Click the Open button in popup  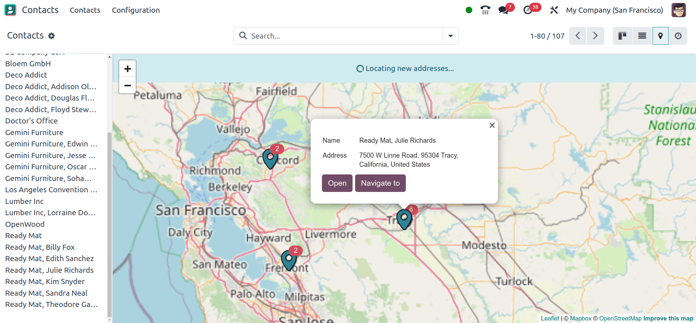coord(337,183)
